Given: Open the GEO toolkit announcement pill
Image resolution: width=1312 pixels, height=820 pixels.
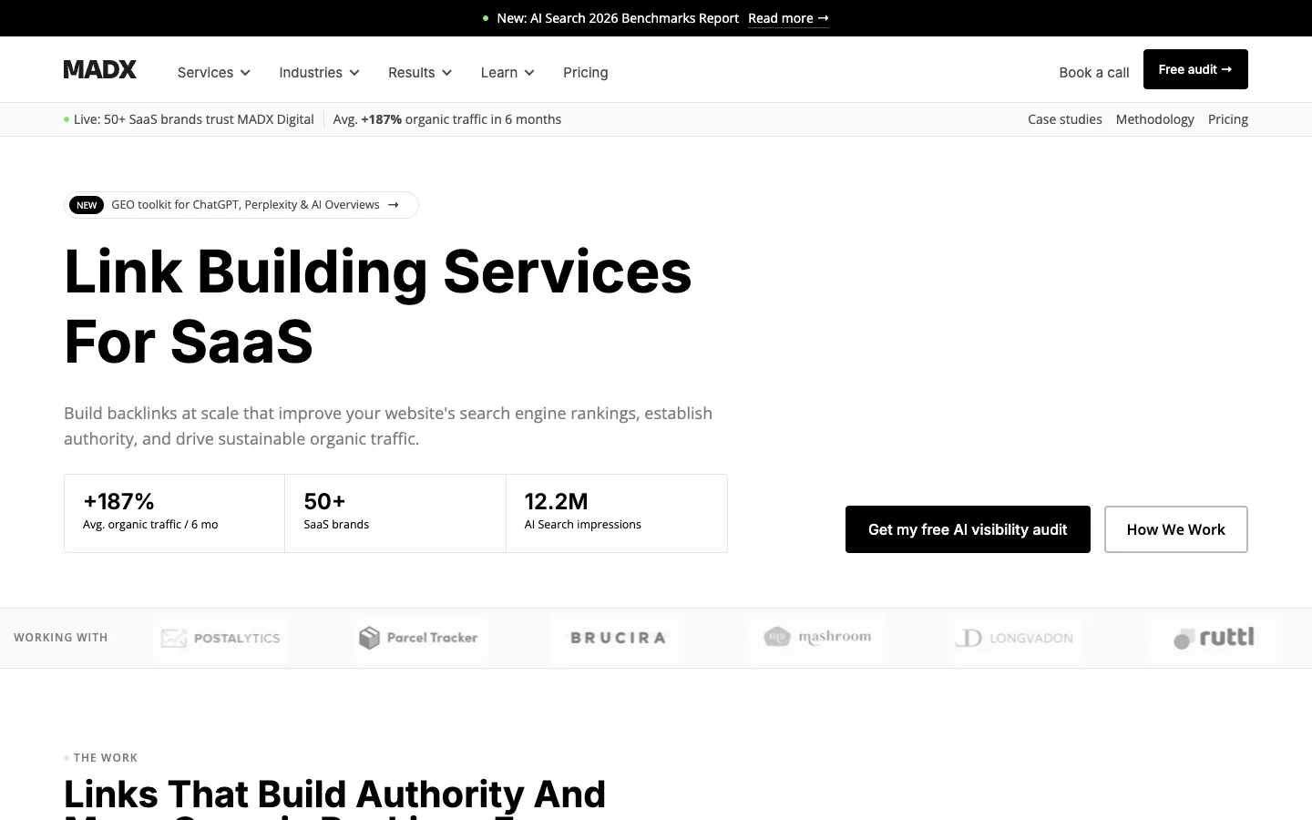Looking at the screenshot, I should (241, 205).
